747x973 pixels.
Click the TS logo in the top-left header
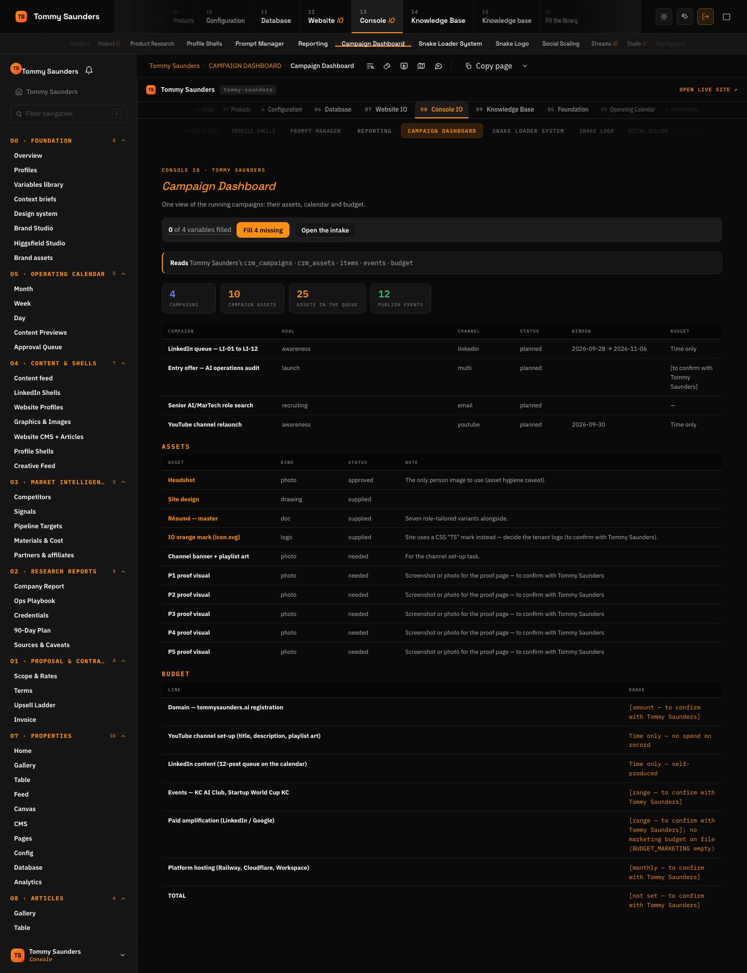point(21,17)
